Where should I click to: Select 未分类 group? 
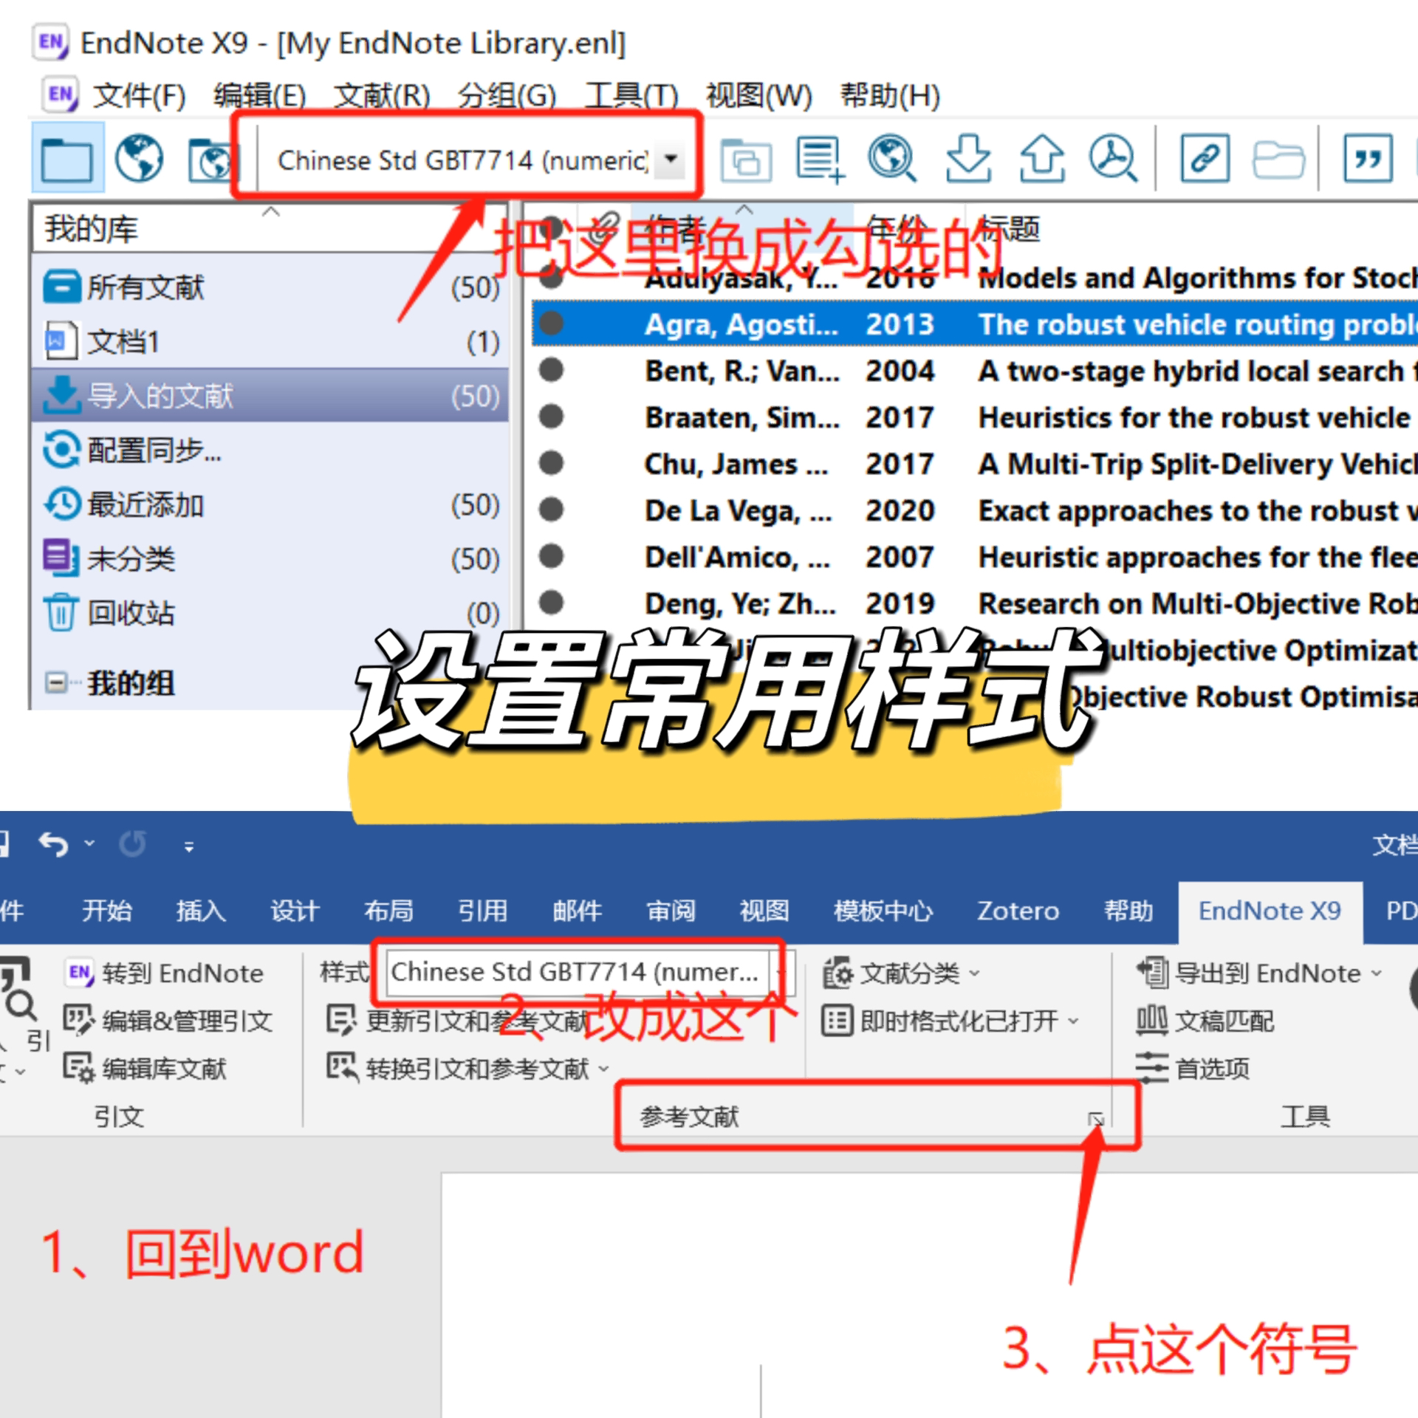pyautogui.click(x=270, y=559)
